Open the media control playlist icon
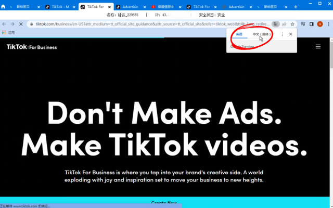333x208 pixels. tap(303, 24)
